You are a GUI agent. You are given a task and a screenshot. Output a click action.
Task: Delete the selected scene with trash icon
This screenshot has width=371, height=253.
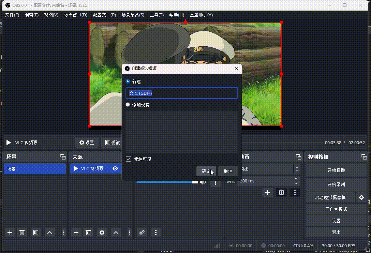point(22,233)
